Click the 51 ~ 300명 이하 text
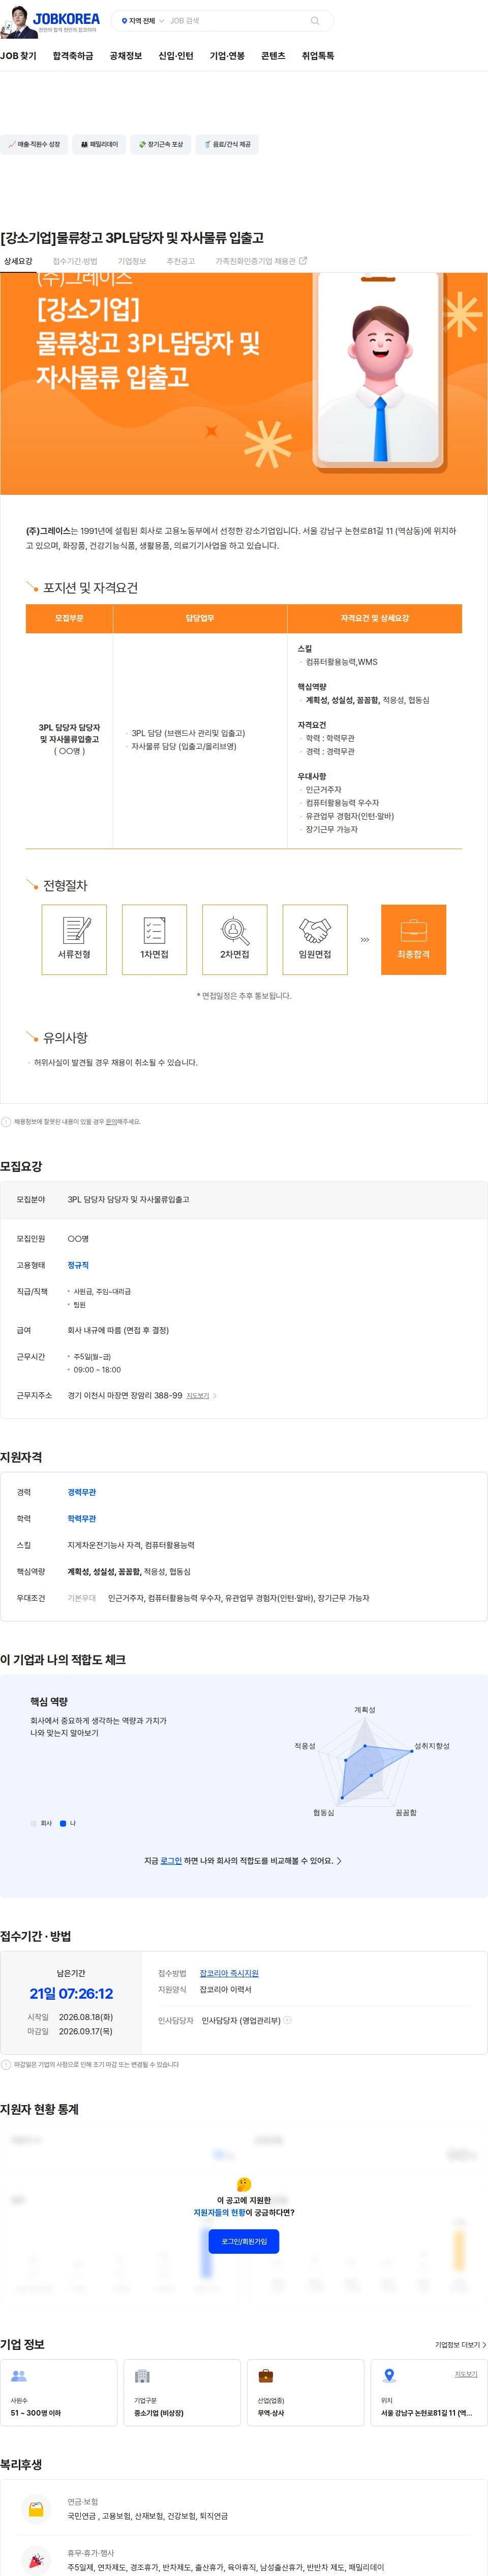488x2576 pixels. click(x=36, y=2413)
